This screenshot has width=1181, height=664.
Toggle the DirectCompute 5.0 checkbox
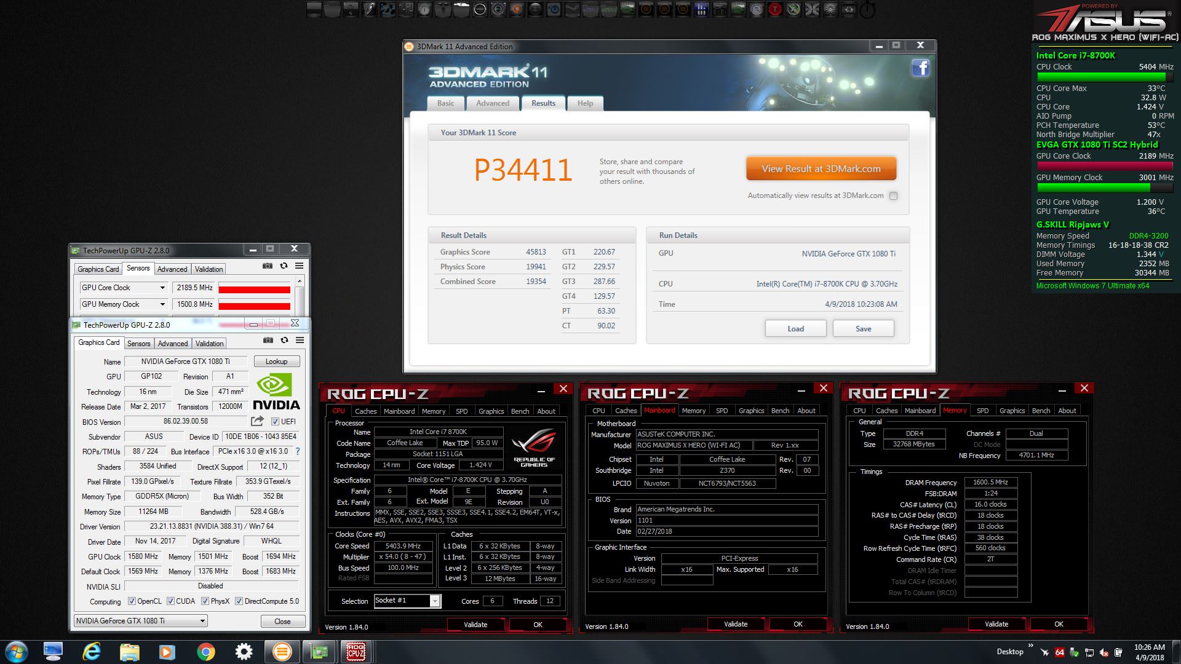click(239, 601)
